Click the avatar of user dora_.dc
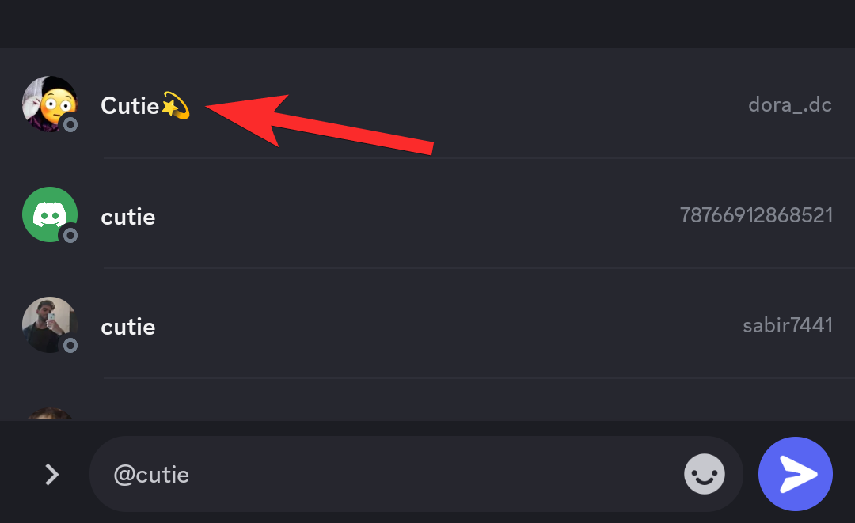855x523 pixels. coord(49,104)
